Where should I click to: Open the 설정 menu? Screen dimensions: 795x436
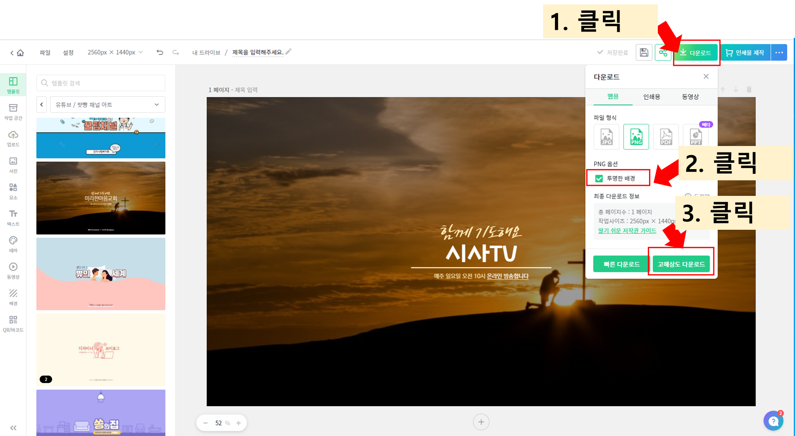coord(68,53)
